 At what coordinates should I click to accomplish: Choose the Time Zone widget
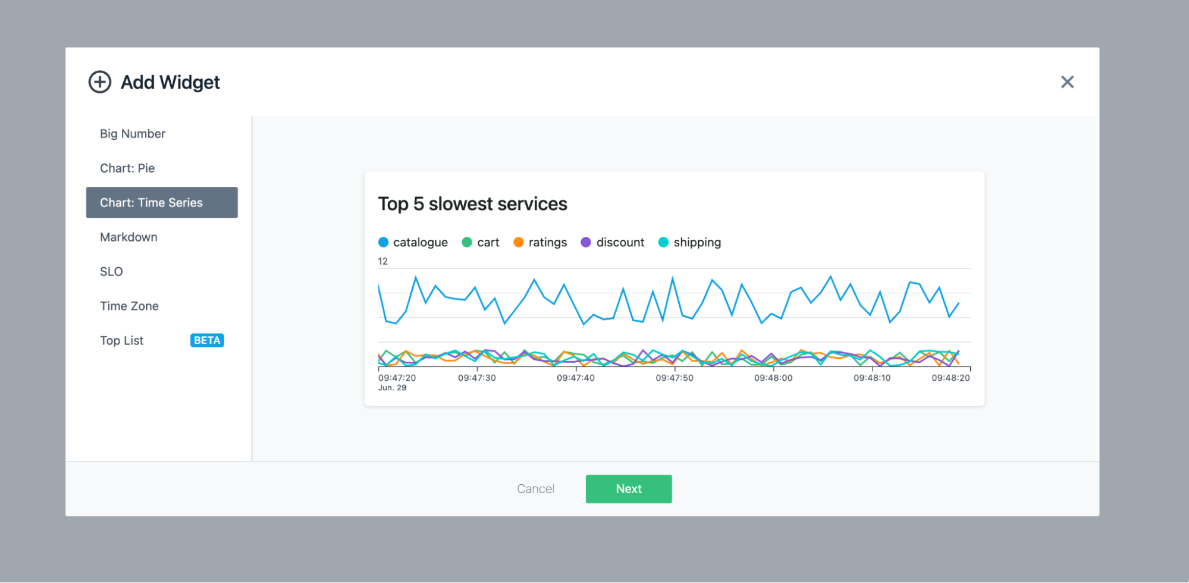pyautogui.click(x=129, y=306)
